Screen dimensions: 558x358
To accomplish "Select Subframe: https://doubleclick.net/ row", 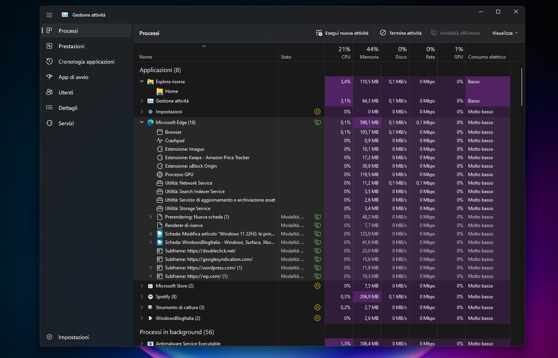I will (322, 251).
